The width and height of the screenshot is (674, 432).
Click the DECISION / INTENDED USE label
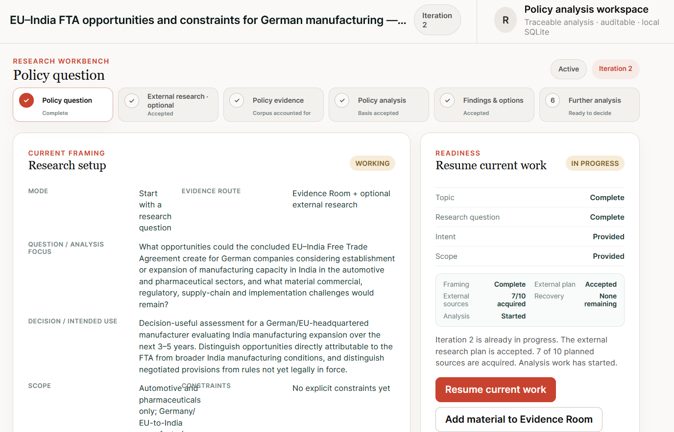tap(73, 321)
